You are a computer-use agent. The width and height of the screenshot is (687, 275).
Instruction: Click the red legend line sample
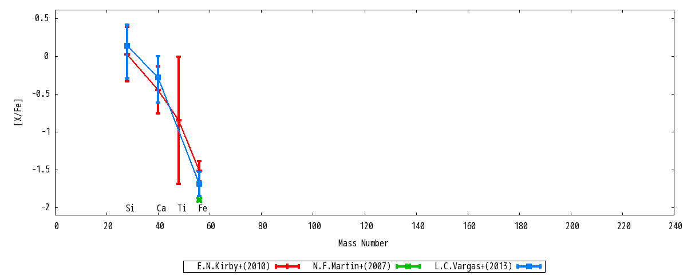(x=287, y=266)
